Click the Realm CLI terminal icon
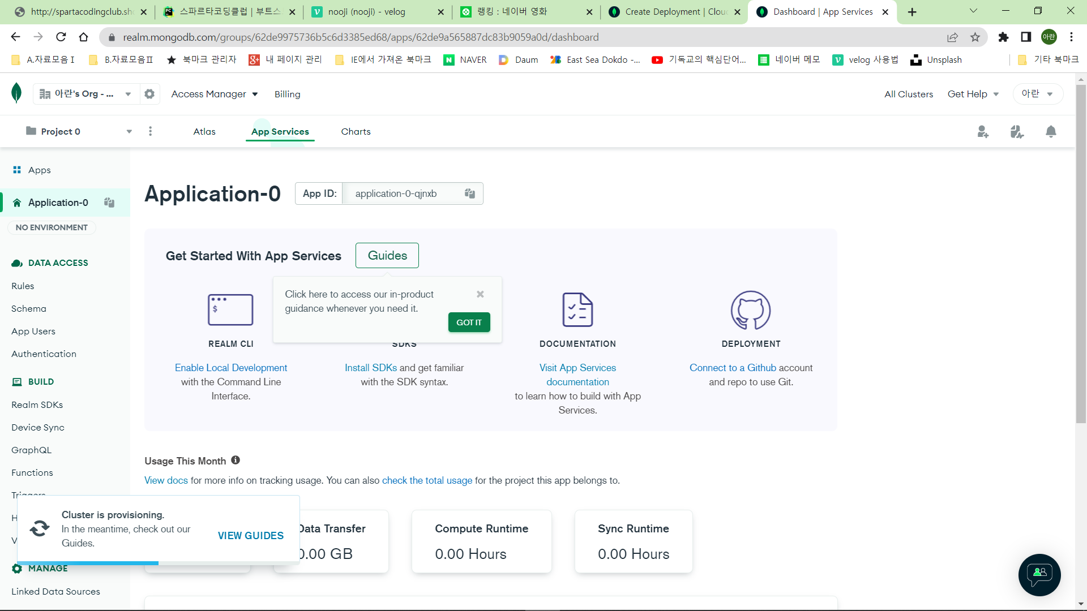Screen dimensions: 1087x611 tap(230, 309)
